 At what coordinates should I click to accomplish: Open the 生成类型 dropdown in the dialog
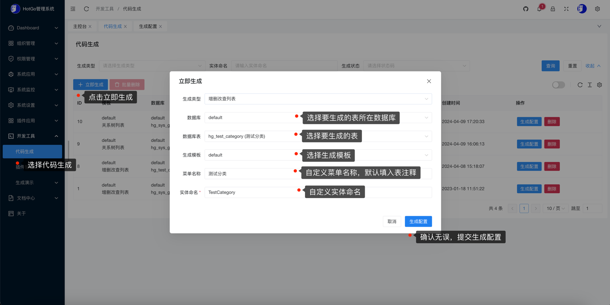pos(318,99)
